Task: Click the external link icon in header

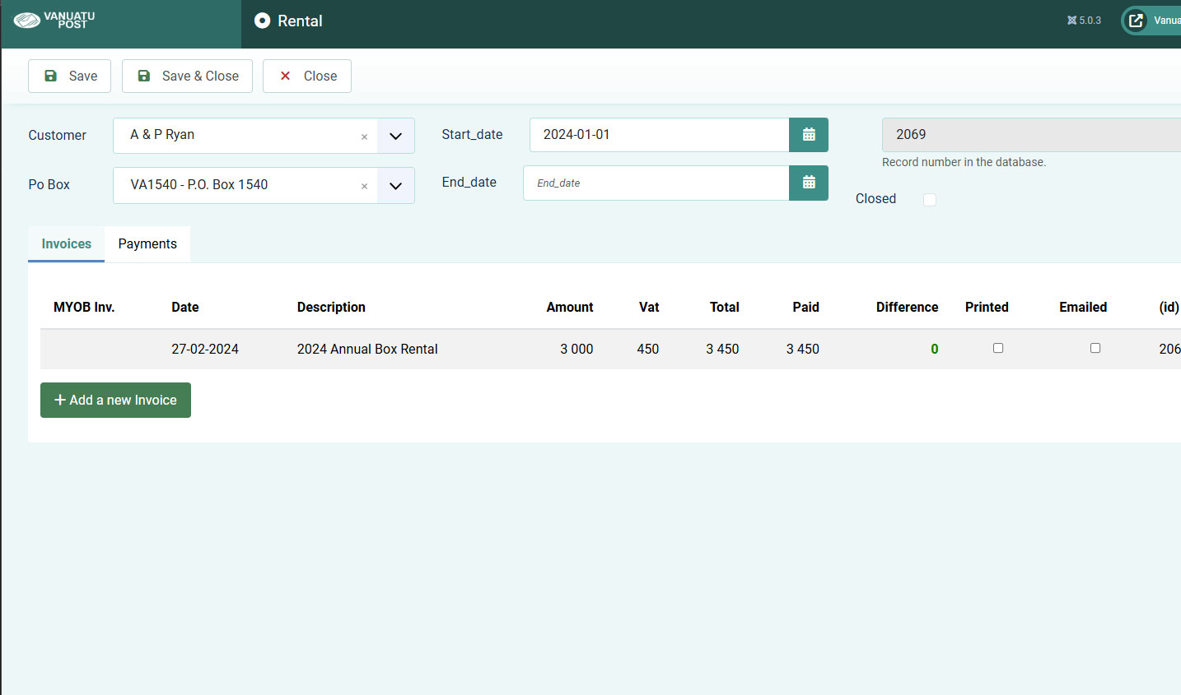Action: (1136, 21)
